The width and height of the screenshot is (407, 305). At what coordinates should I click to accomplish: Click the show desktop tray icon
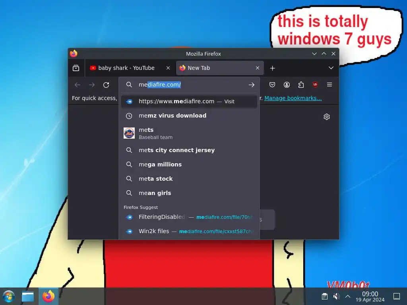[397, 296]
